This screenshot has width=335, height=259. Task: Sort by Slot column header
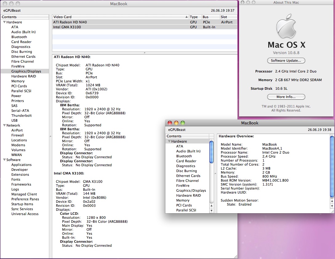229,17
